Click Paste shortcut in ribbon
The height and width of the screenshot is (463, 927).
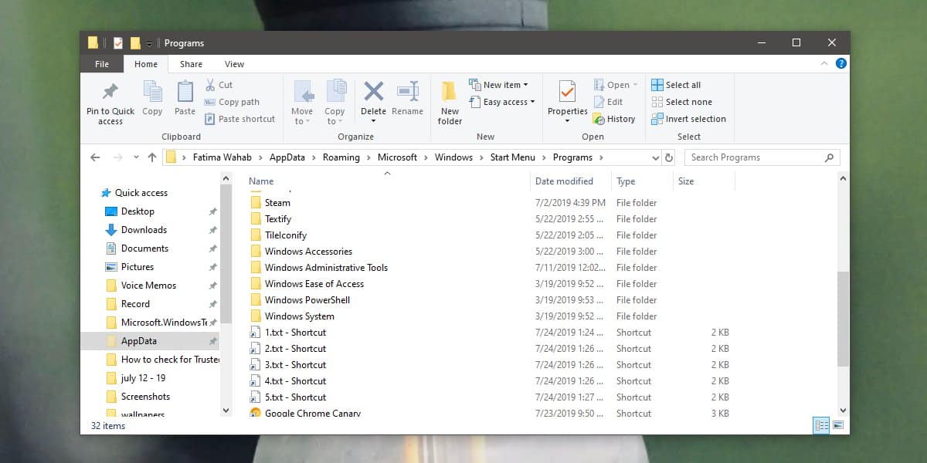pos(239,119)
